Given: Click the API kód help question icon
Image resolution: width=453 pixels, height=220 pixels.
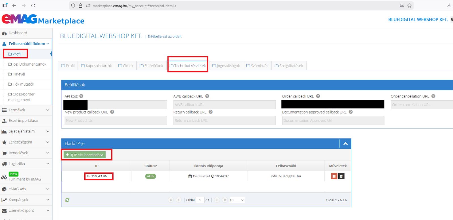Looking at the screenshot, I should click(x=81, y=96).
